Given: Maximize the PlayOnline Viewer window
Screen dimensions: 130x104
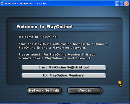Looking at the screenshot, I should coord(122,4).
